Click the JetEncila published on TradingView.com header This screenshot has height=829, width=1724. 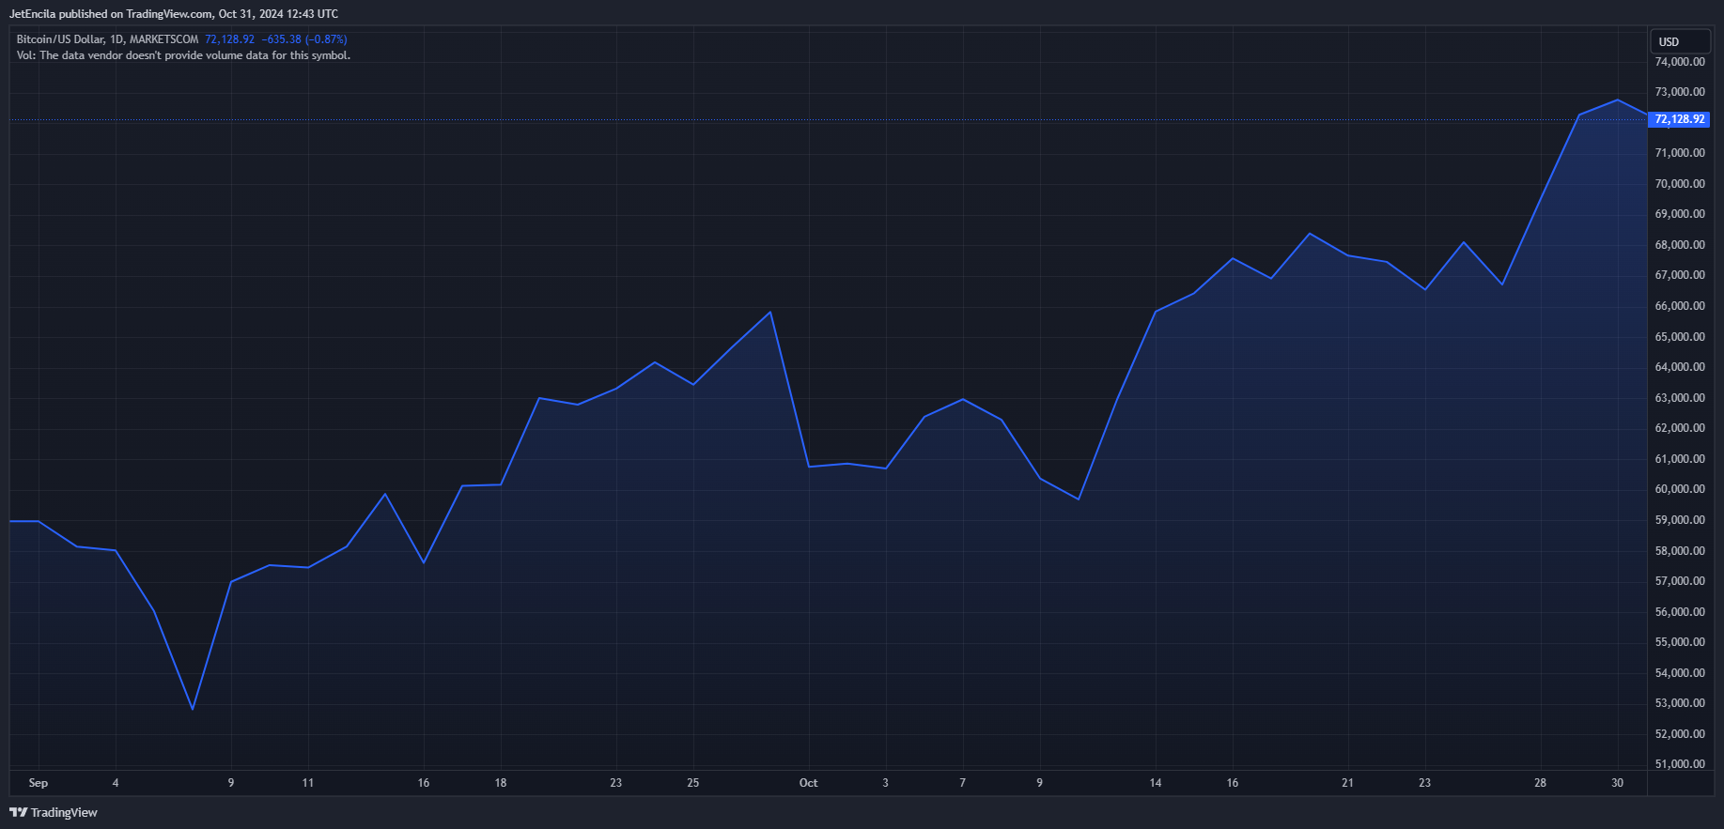(x=174, y=14)
